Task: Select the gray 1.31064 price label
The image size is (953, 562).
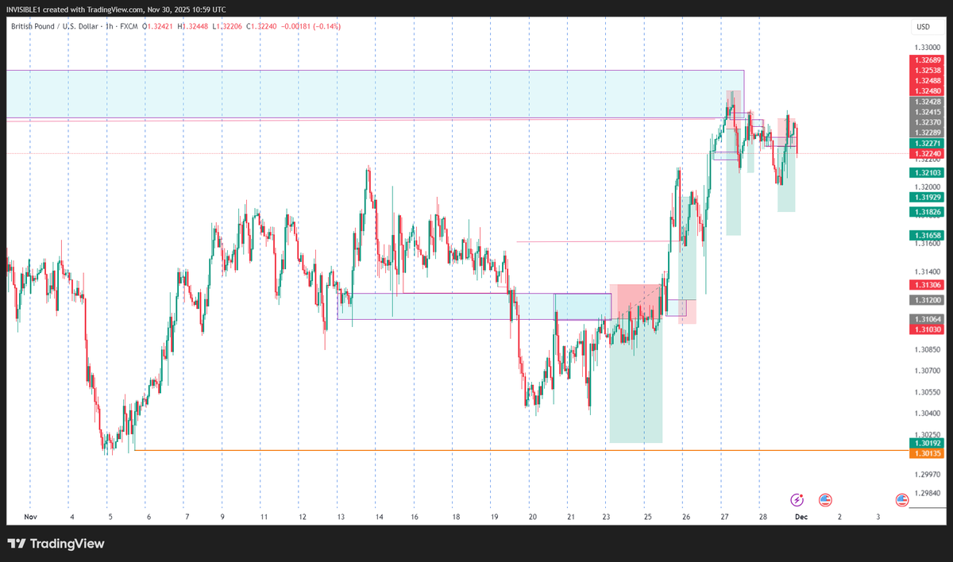Action: pos(928,319)
